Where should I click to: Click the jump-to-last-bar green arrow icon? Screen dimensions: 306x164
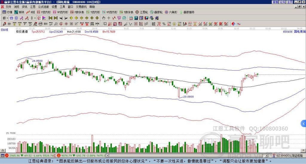click(x=56, y=18)
